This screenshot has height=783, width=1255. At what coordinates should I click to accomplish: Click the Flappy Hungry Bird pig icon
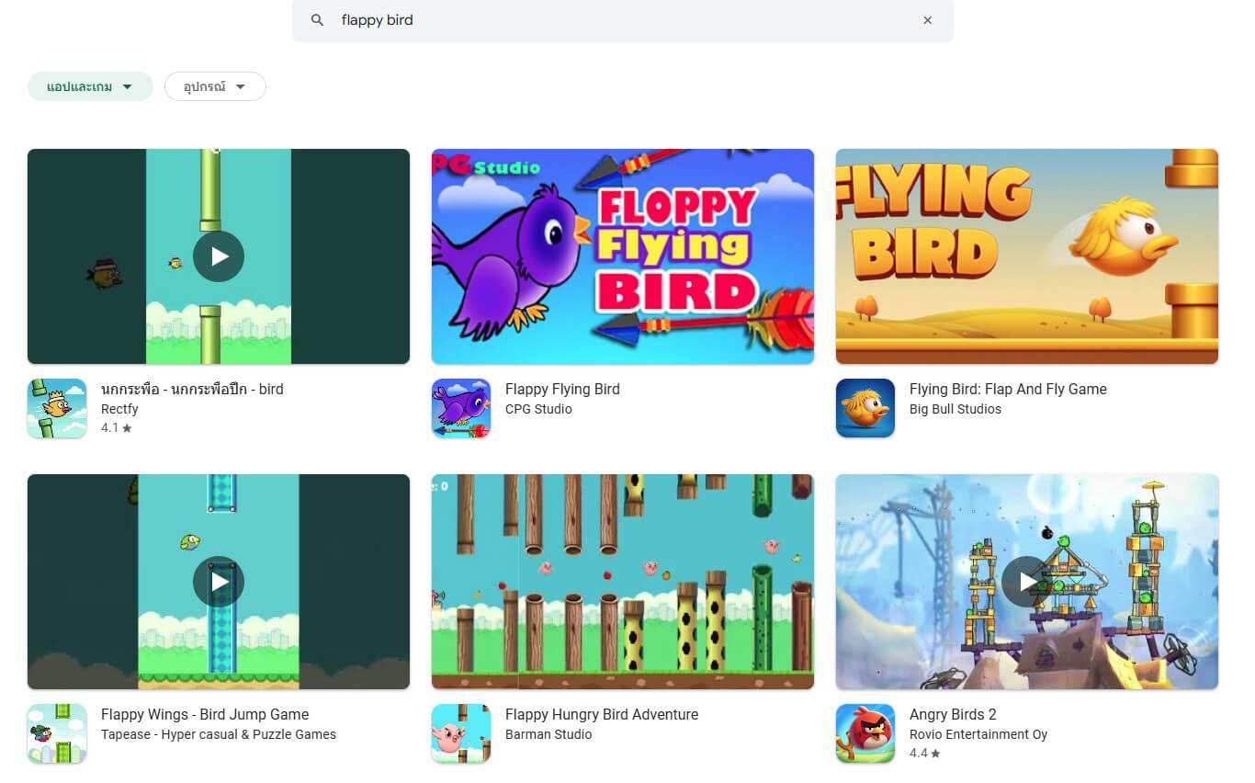click(x=461, y=733)
